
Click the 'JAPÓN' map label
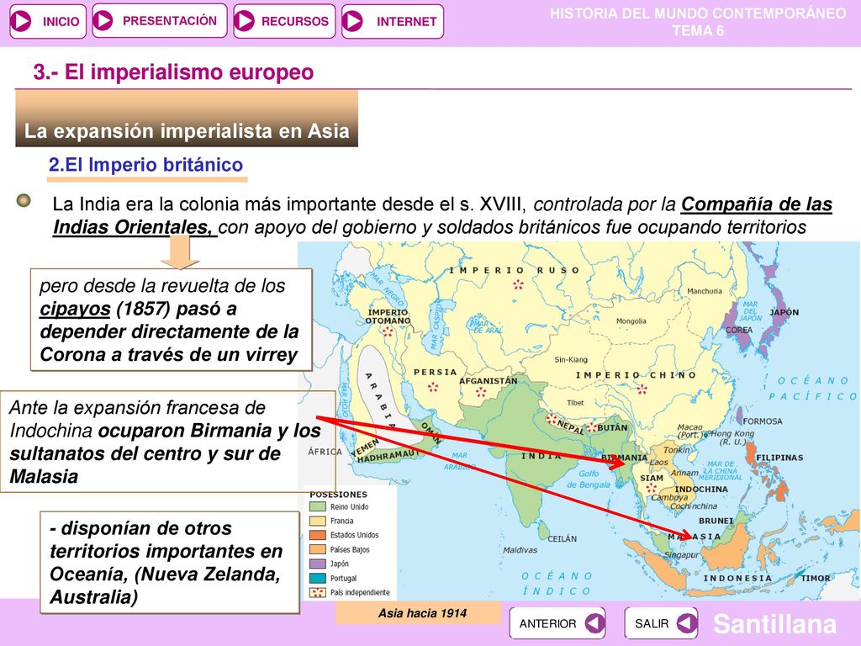784,312
